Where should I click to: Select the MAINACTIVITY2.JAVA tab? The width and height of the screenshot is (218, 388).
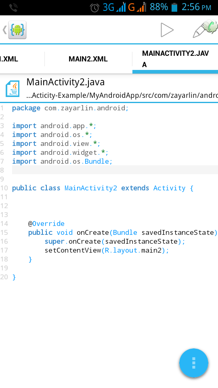click(x=175, y=59)
